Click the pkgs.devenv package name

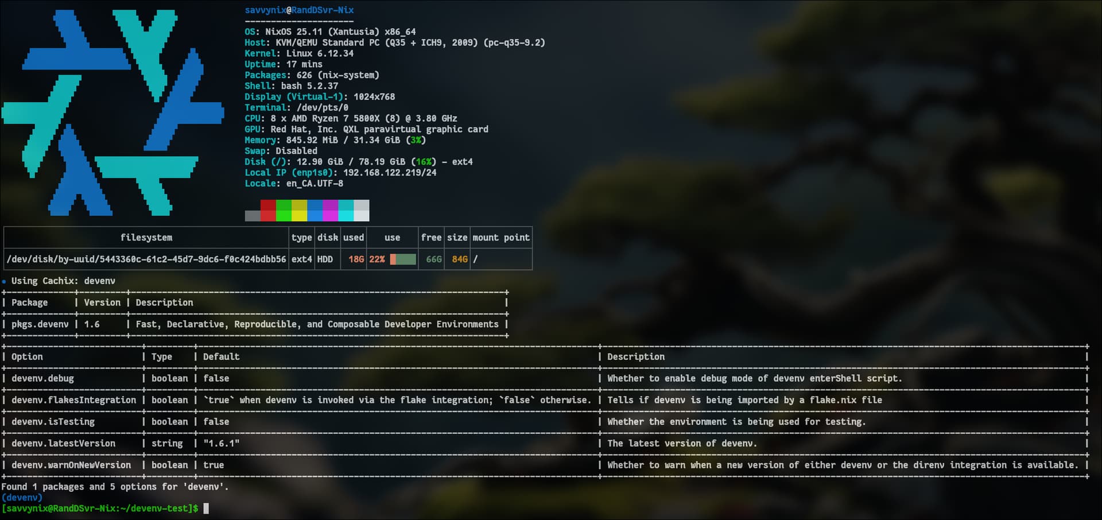tap(40, 324)
